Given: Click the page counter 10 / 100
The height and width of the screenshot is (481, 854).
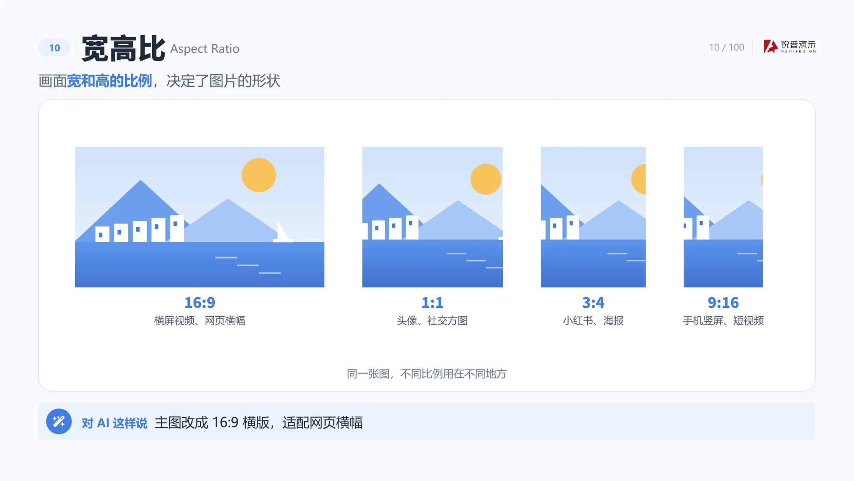Looking at the screenshot, I should tap(727, 47).
